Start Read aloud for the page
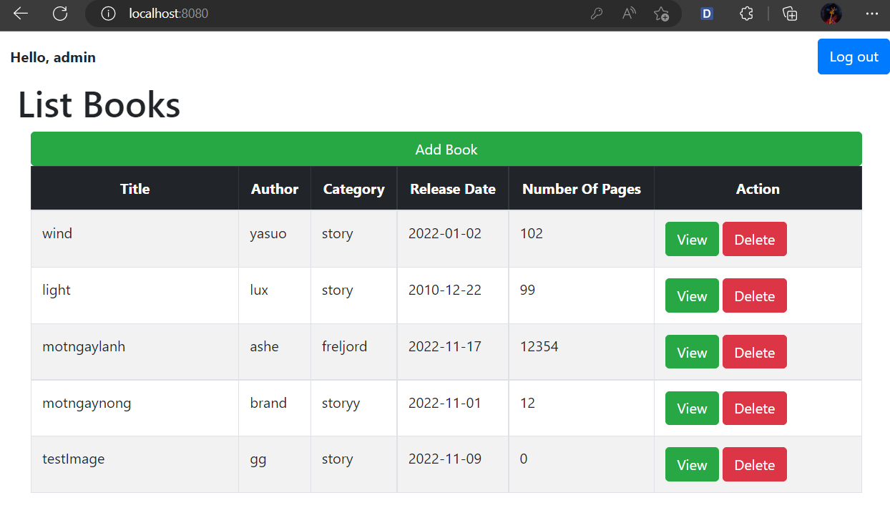Image resolution: width=890 pixels, height=528 pixels. click(628, 14)
